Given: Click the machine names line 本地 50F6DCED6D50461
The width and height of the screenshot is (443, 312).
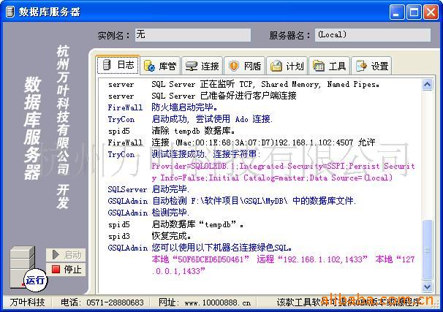Looking at the screenshot, I should (x=283, y=265).
